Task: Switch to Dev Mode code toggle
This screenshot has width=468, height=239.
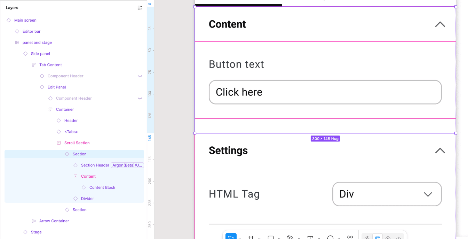Action: click(x=398, y=238)
